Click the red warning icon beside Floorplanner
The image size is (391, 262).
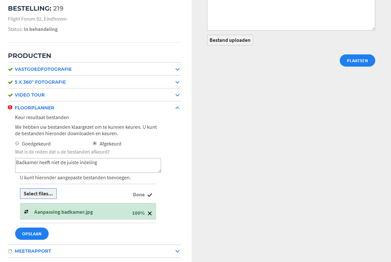10,108
